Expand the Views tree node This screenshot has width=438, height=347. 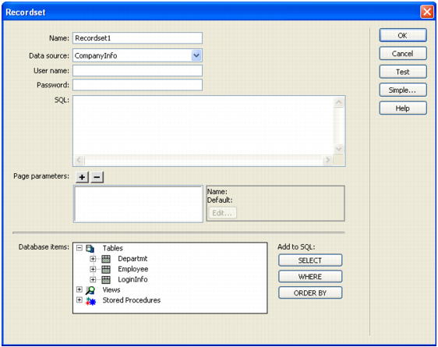[x=79, y=289]
